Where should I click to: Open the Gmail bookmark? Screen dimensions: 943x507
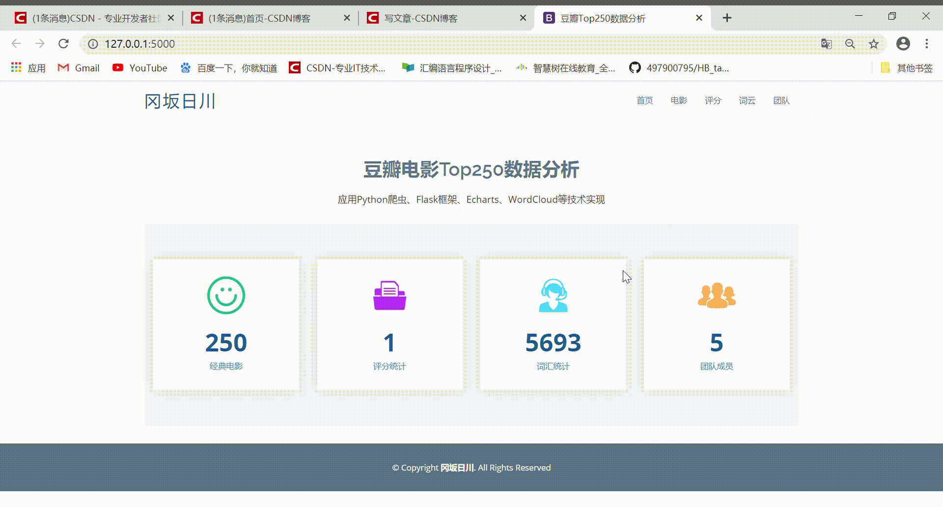click(79, 68)
